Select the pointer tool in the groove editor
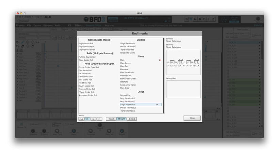 coord(18,42)
